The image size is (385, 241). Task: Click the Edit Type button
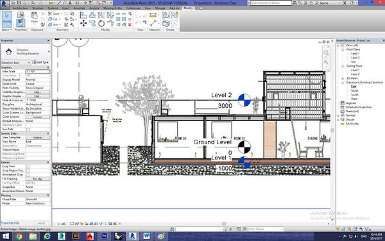pyautogui.click(x=41, y=63)
